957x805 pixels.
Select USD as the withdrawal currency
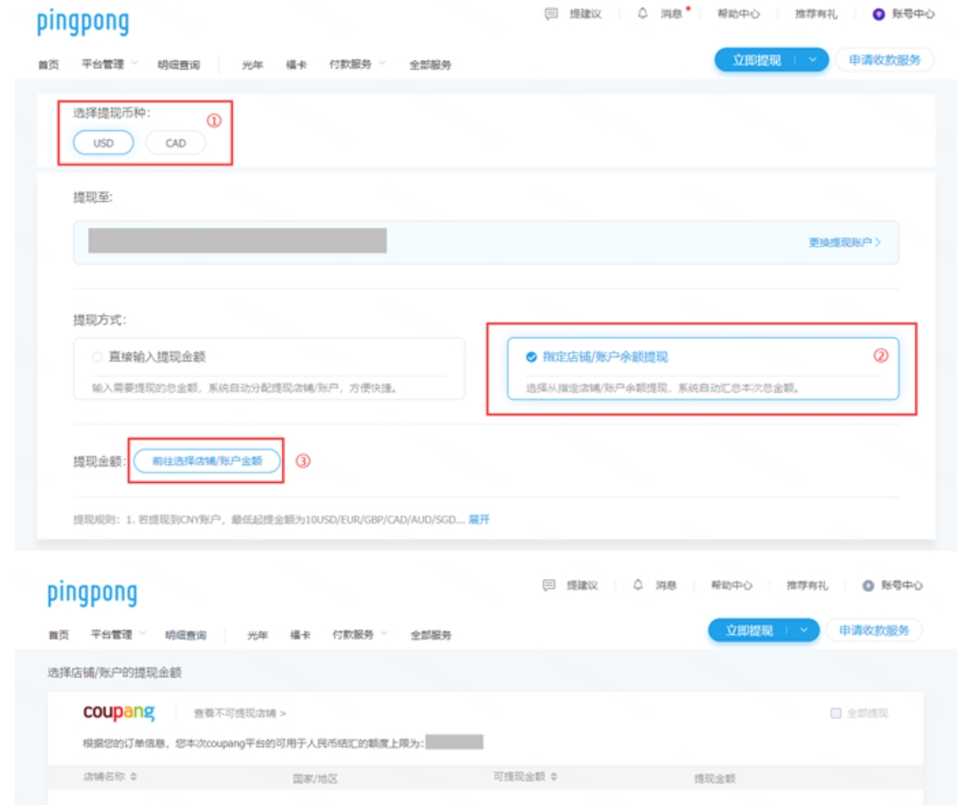coord(104,143)
